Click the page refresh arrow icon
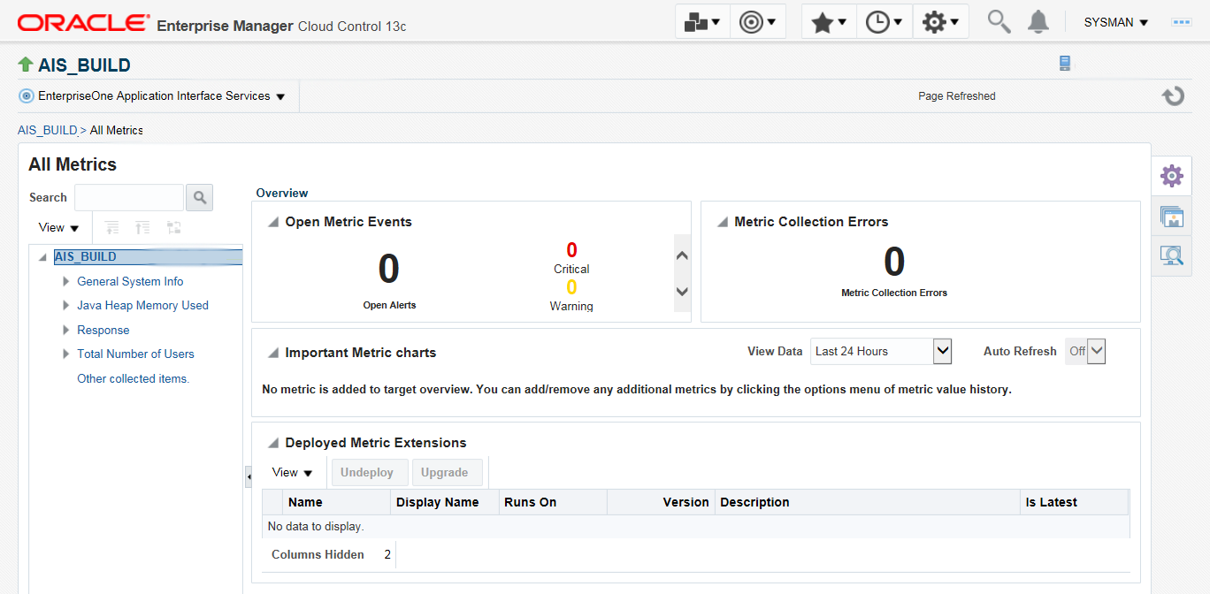 pos(1173,95)
